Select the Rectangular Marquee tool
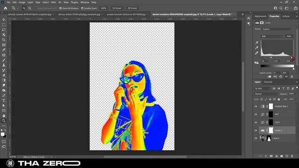The width and height of the screenshot is (299, 168). pos(4,25)
